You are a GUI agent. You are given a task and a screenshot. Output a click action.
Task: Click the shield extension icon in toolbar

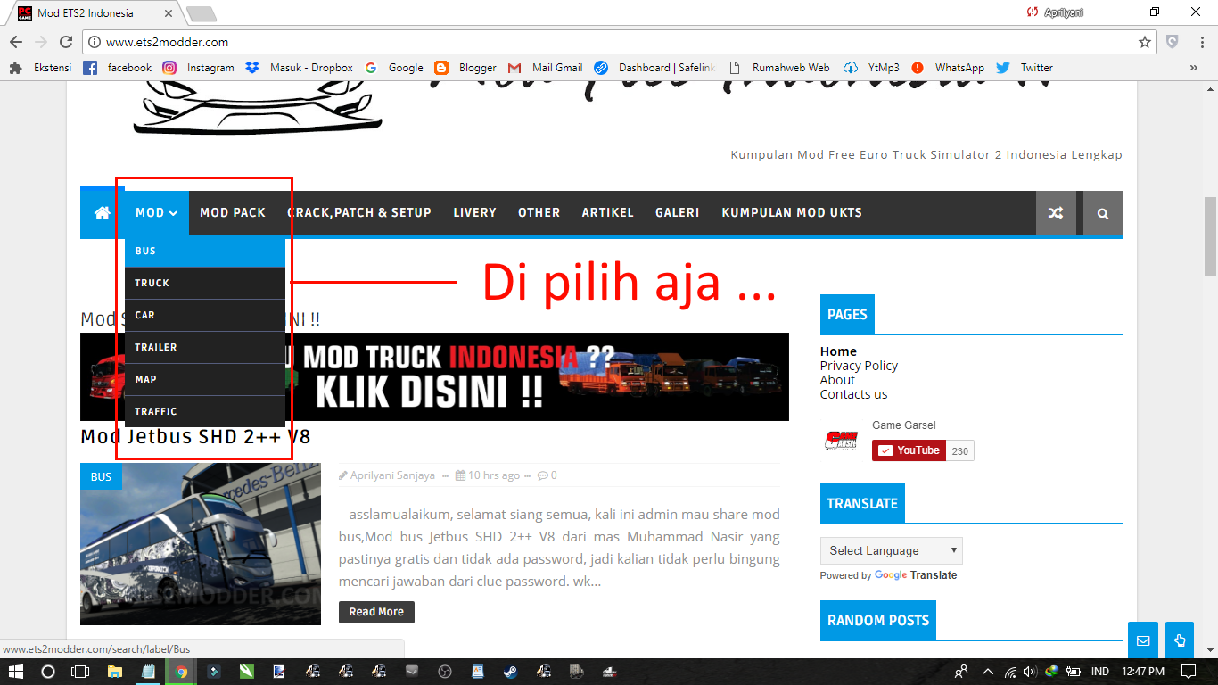pos(1173,42)
